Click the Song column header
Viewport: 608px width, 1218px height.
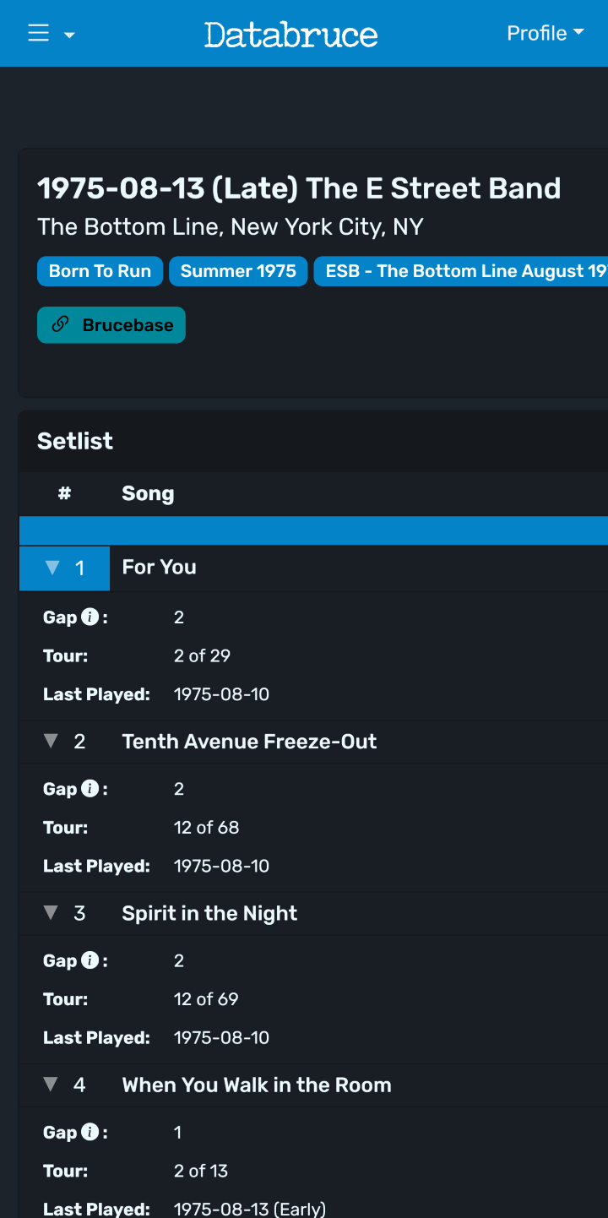tap(148, 494)
